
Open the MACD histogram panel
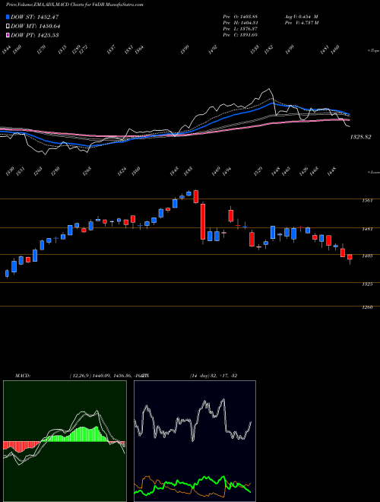[x=65, y=441]
